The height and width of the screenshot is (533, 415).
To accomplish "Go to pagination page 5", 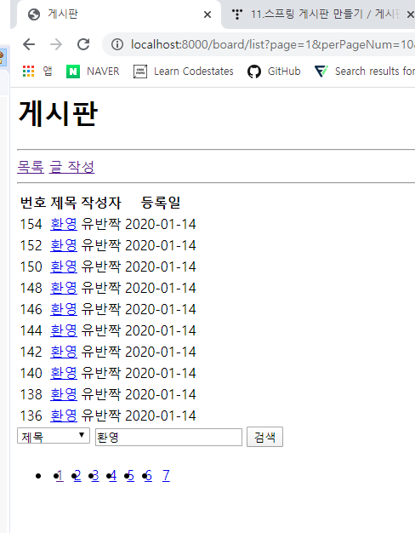I will pos(131,475).
